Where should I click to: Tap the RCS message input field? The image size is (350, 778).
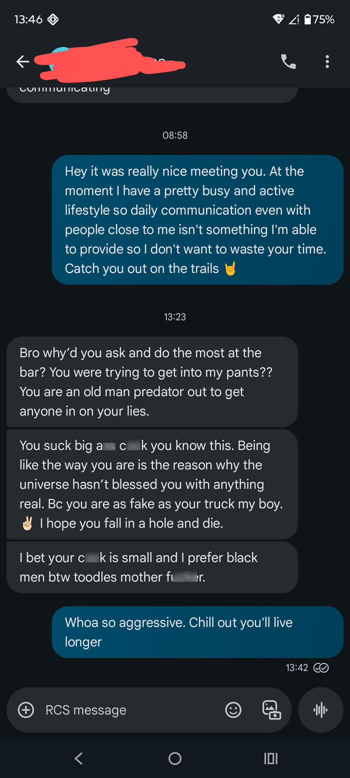pos(100,709)
